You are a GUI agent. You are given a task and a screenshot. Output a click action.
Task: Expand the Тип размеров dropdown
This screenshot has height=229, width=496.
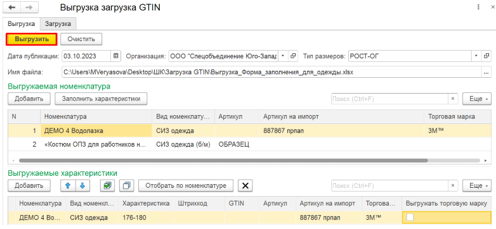click(x=476, y=56)
